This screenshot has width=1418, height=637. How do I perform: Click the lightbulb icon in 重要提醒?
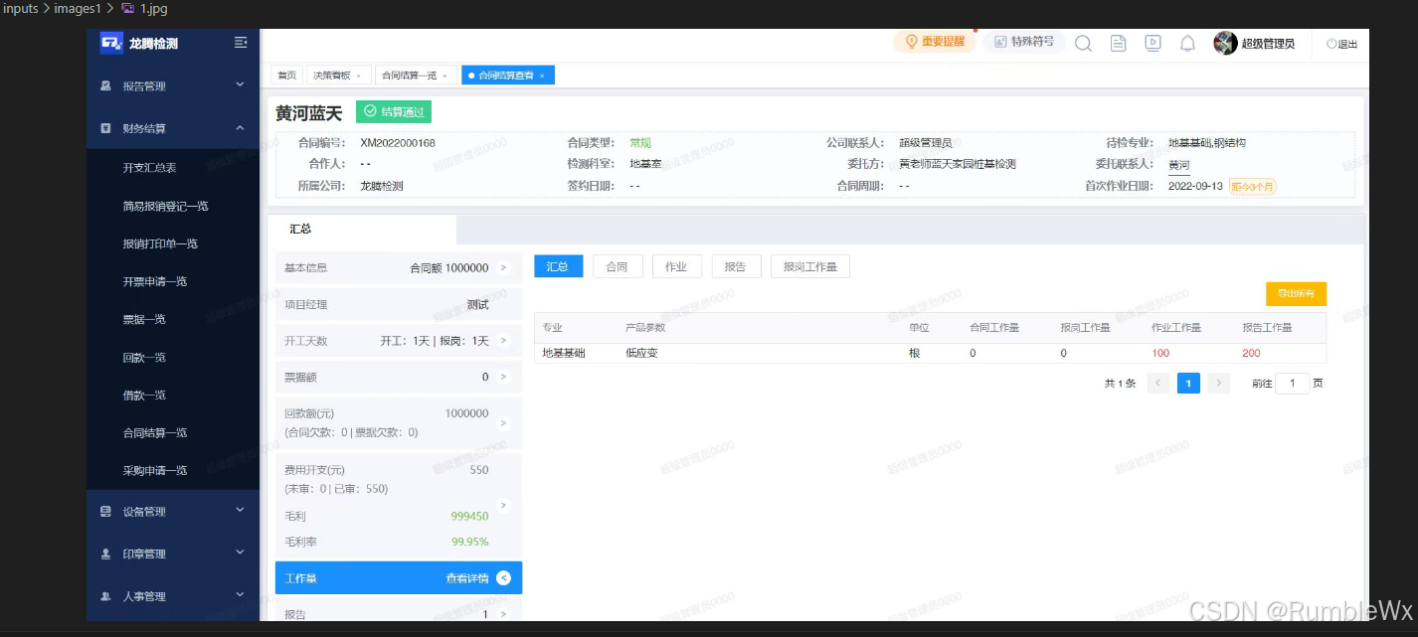coord(910,42)
